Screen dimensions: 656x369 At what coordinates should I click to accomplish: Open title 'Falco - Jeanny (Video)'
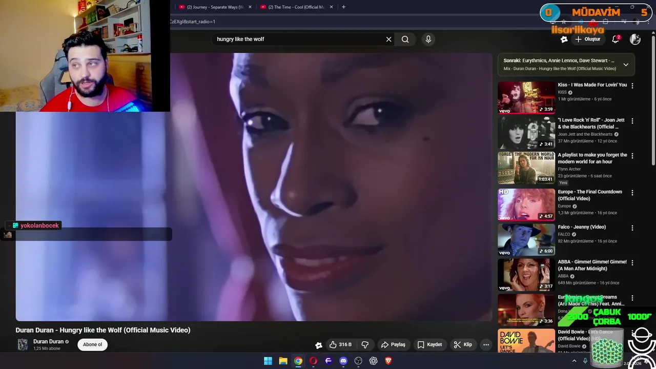(x=582, y=227)
